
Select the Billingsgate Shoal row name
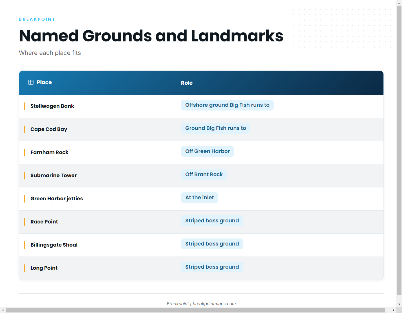[x=54, y=245]
